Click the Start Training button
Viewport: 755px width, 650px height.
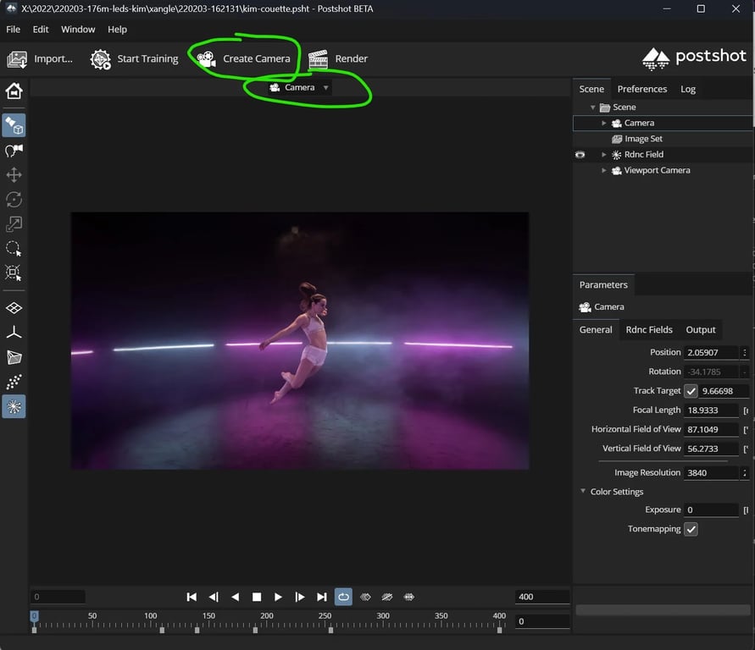(x=136, y=58)
